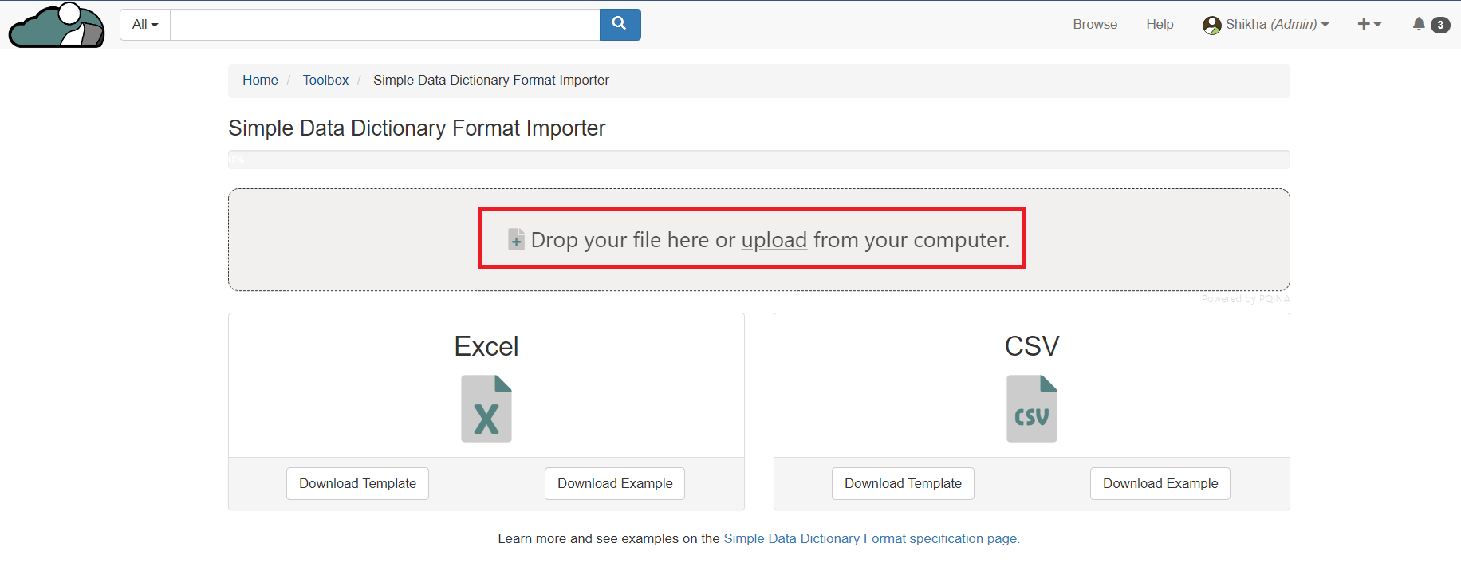Download the Excel example file
Image resolution: width=1461 pixels, height=571 pixels.
(x=615, y=483)
